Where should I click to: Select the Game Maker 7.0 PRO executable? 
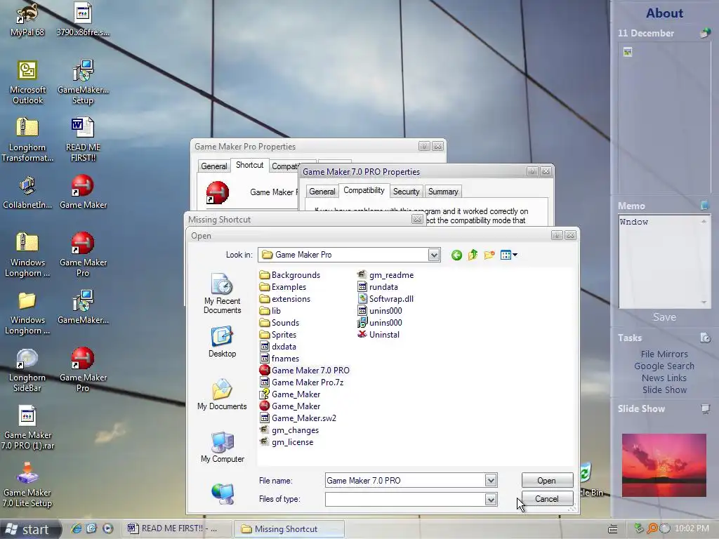(x=305, y=371)
